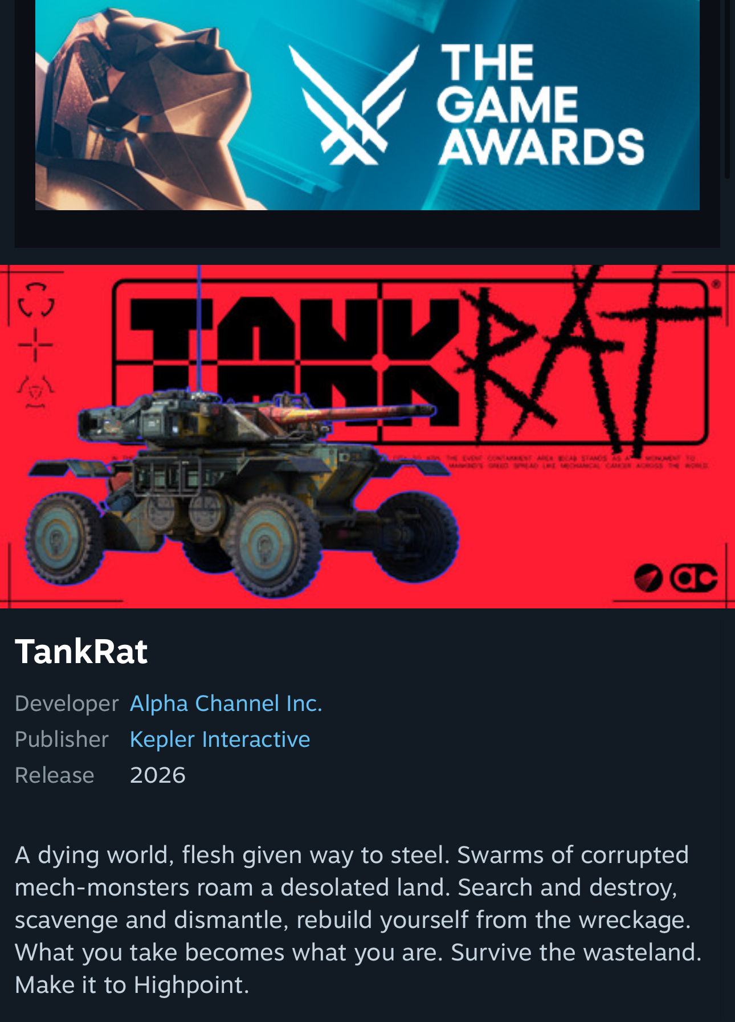The height and width of the screenshot is (1022, 735).
Task: Click the 2026 release year text
Action: click(158, 775)
